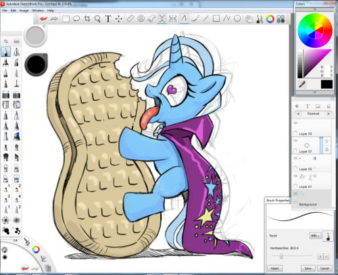Click the Reset button in Brush Properties
The width and height of the screenshot is (338, 275).
click(x=274, y=268)
